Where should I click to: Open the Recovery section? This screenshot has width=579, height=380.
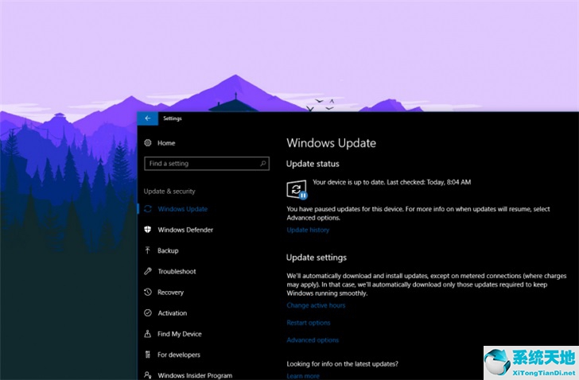click(x=170, y=293)
